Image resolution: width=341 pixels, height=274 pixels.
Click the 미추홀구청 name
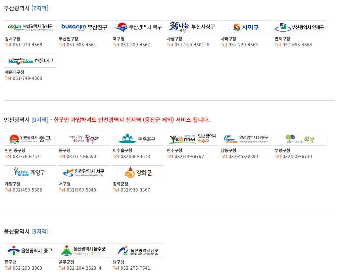coord(122,150)
